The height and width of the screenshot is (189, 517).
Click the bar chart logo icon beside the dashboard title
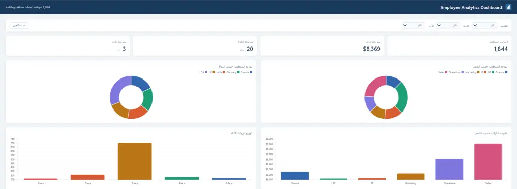(508, 7)
